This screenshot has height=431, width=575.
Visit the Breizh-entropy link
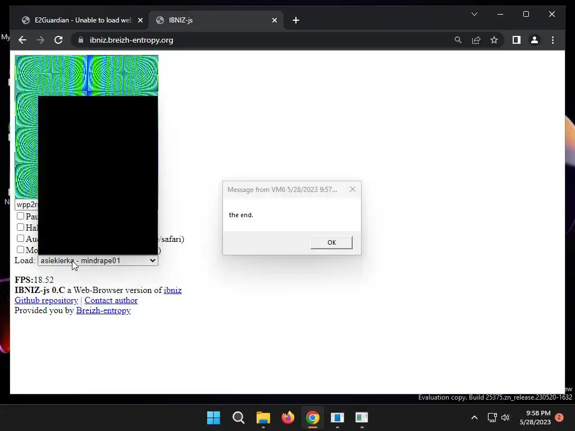pyautogui.click(x=103, y=311)
